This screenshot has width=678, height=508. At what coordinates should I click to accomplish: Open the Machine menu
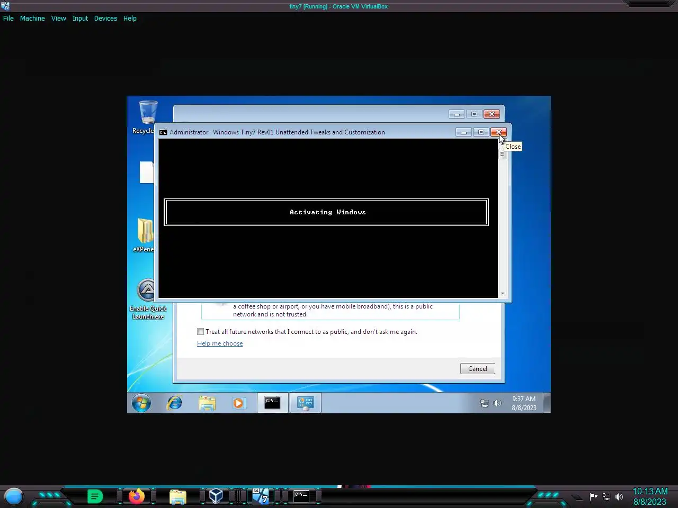tap(32, 18)
